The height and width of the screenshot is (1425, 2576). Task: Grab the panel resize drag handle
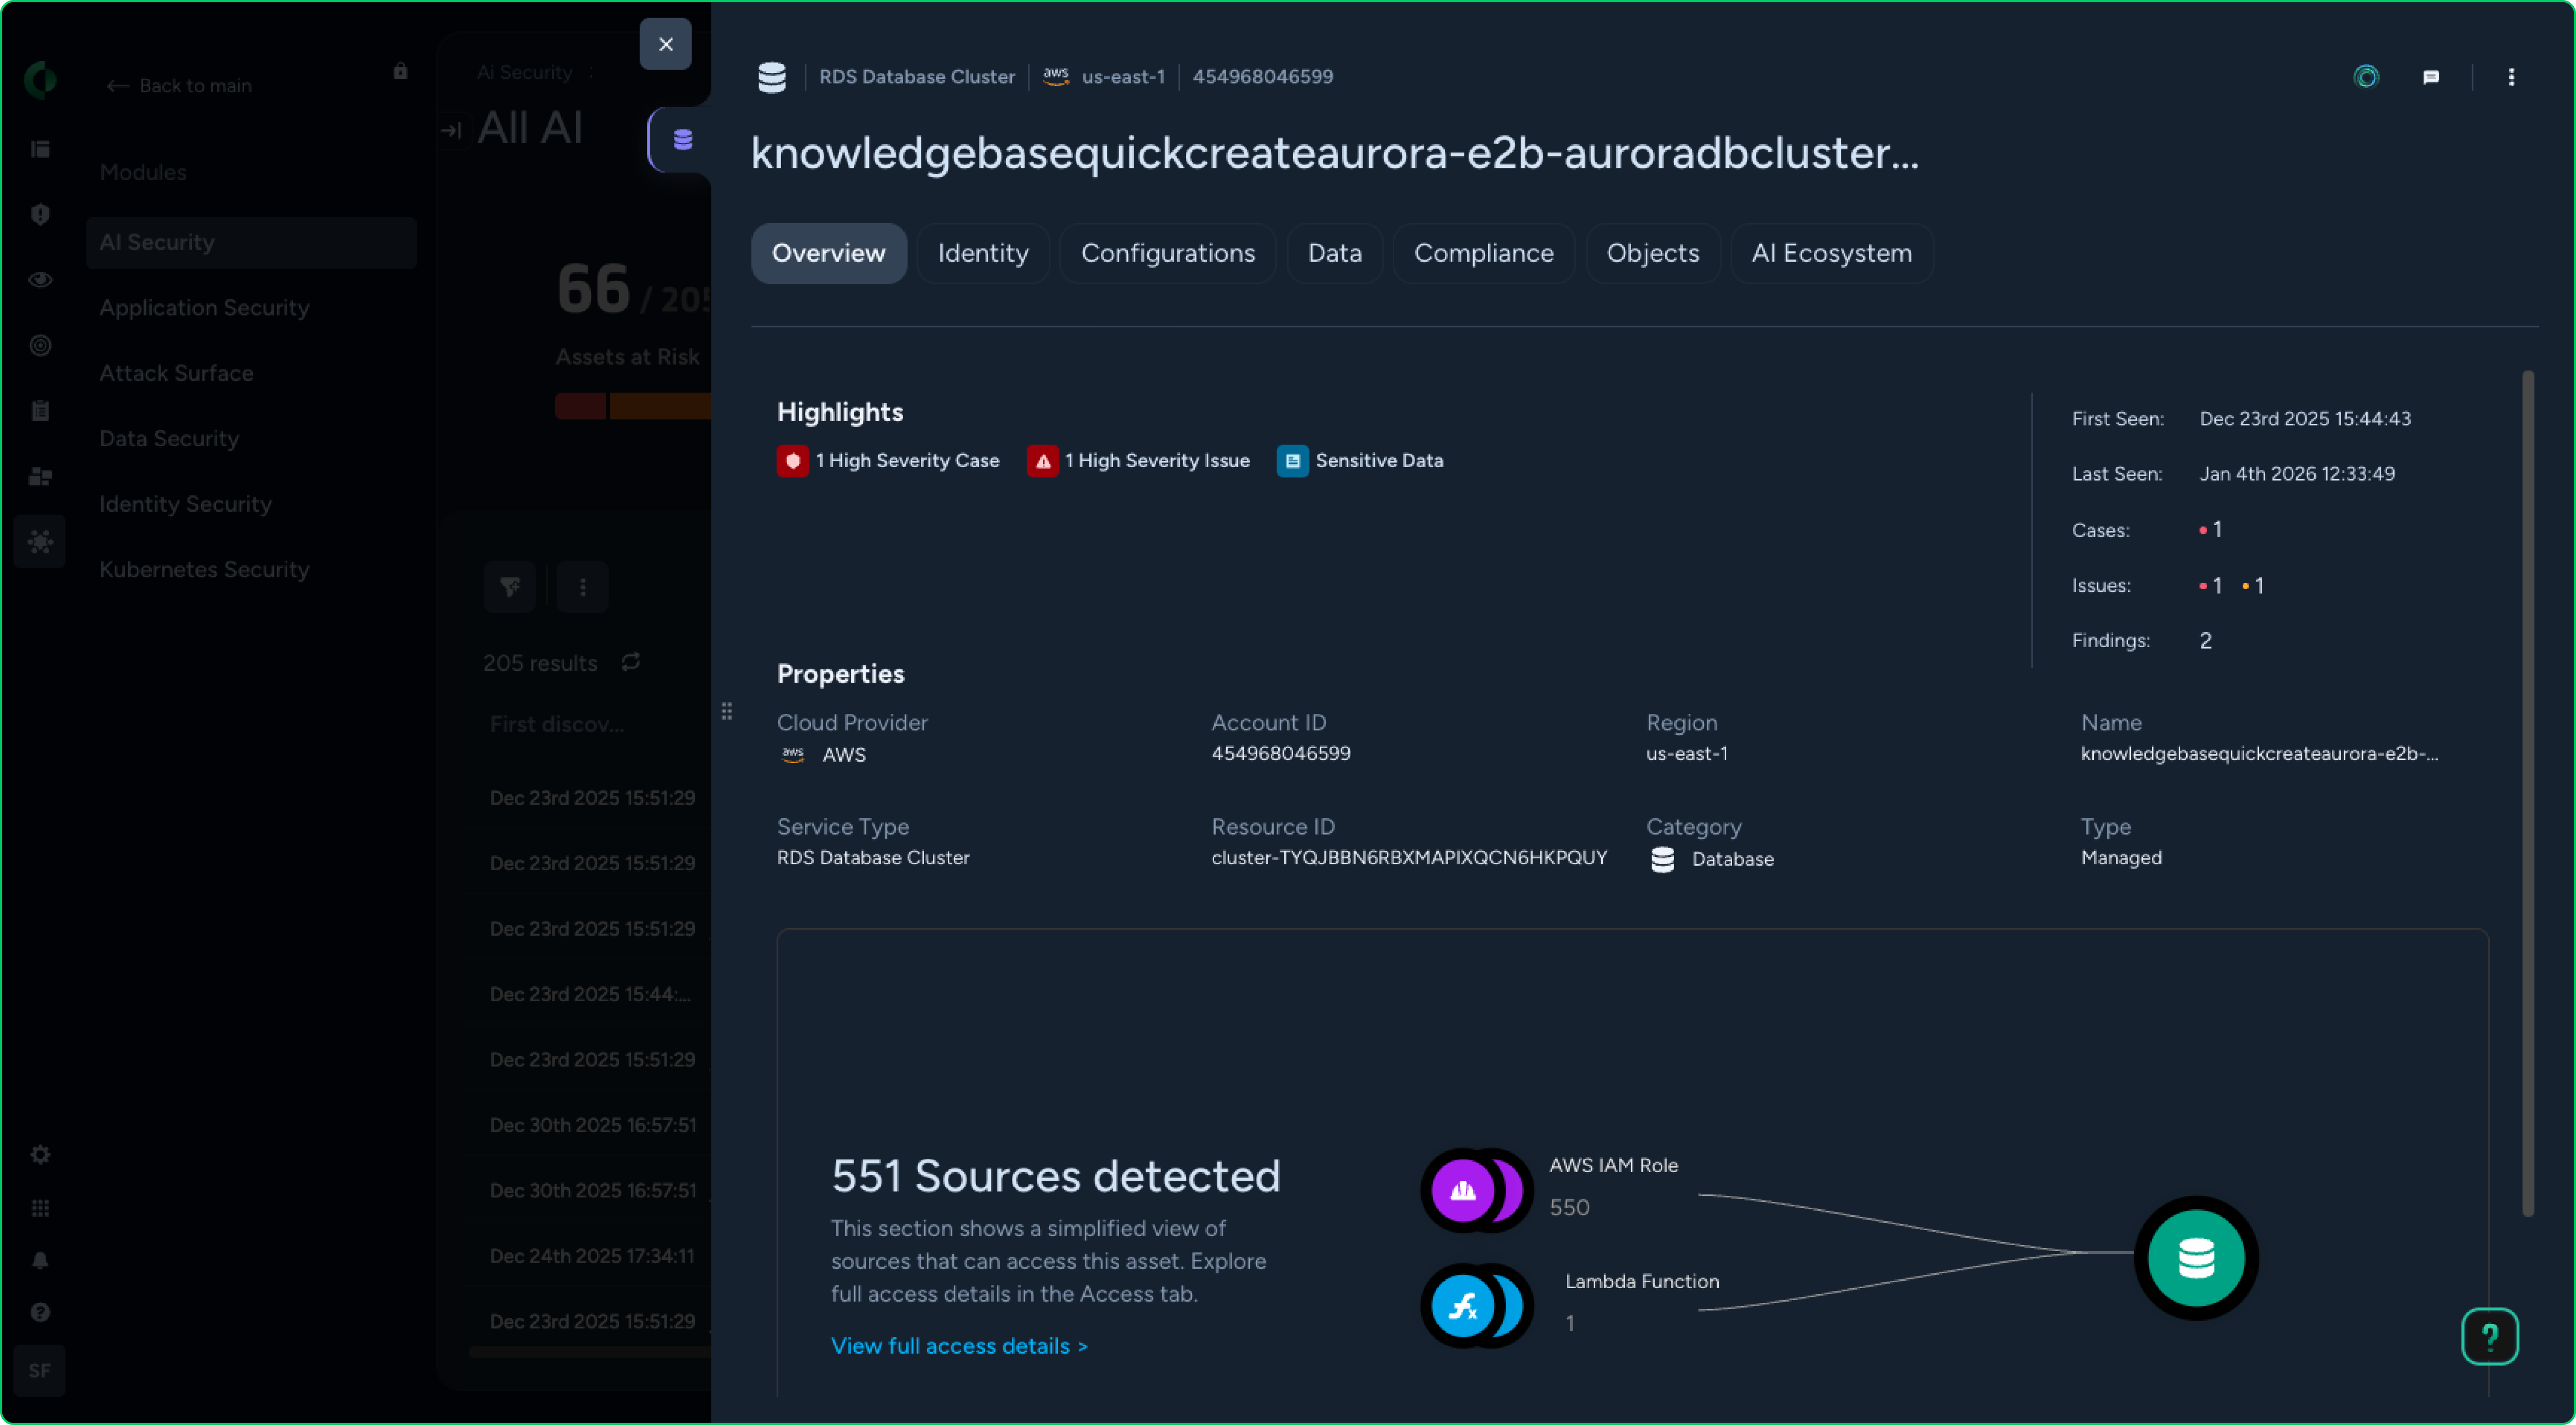tap(727, 712)
